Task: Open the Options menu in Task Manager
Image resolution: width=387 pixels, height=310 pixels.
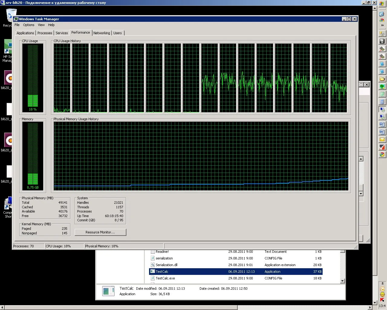Action: pyautogui.click(x=29, y=25)
